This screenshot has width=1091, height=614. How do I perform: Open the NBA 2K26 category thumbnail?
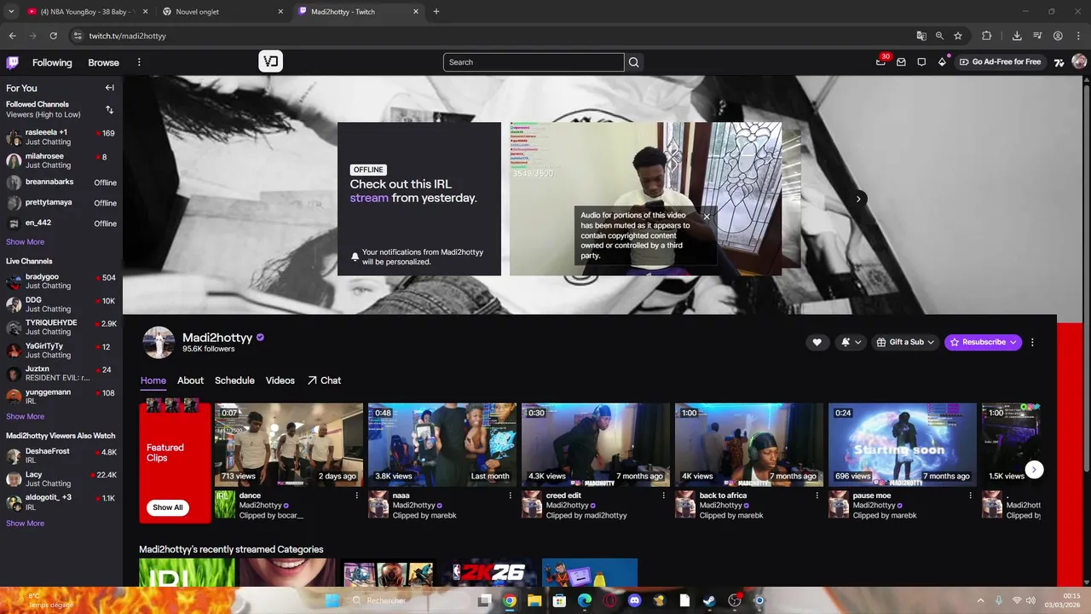click(489, 572)
